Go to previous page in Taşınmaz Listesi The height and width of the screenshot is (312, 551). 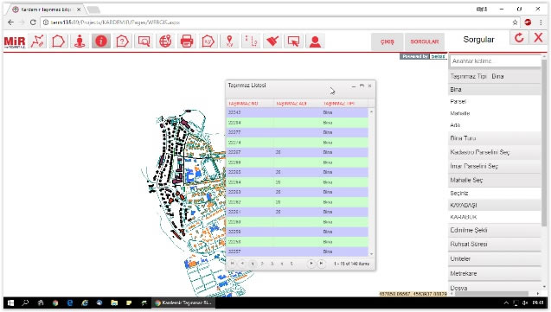point(242,264)
